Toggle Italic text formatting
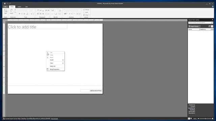The width and height of the screenshot is (216, 121). (22, 14)
